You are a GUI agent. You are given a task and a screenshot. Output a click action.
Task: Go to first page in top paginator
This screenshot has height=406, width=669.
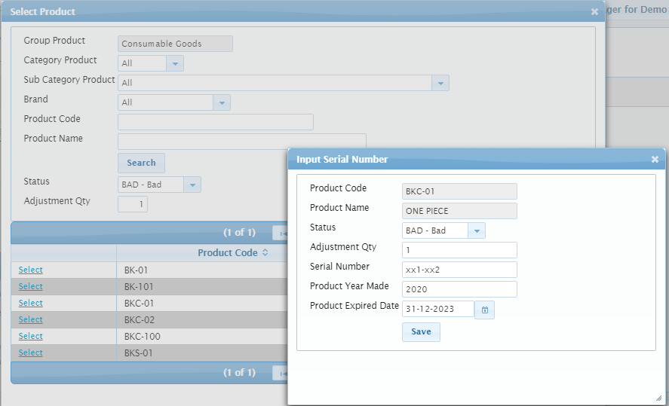click(281, 233)
